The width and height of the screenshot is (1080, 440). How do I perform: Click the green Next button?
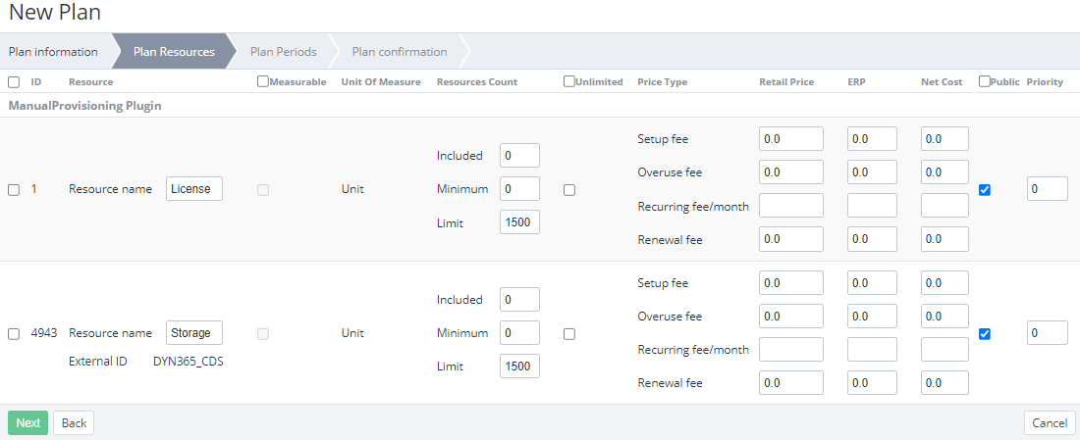(x=27, y=423)
